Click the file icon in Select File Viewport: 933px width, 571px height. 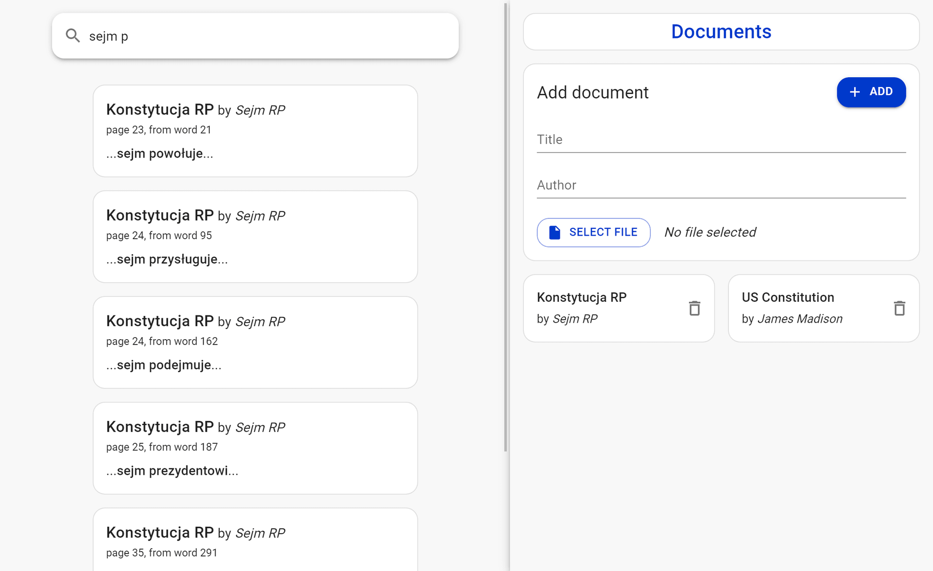[x=554, y=232]
